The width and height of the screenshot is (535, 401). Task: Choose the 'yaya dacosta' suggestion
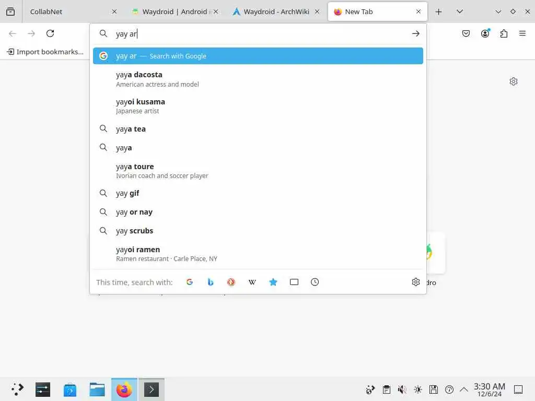258,79
